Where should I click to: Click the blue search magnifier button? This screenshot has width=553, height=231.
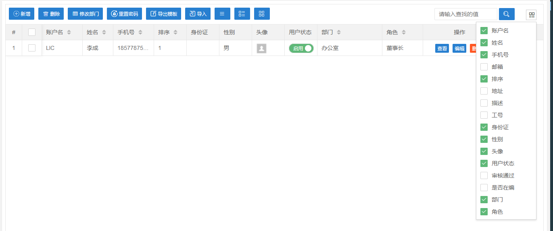(507, 14)
